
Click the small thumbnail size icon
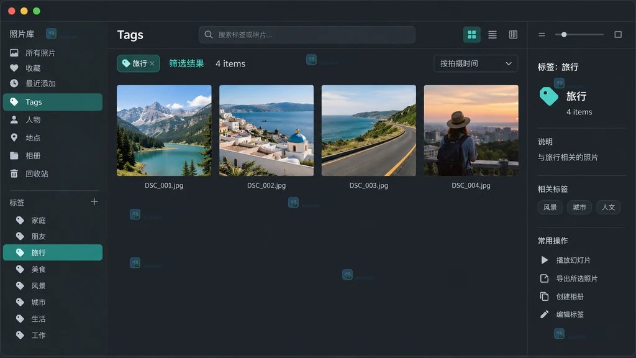(x=542, y=35)
